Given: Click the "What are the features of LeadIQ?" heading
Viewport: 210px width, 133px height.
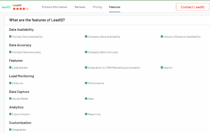Looking at the screenshot, I should (x=37, y=20).
